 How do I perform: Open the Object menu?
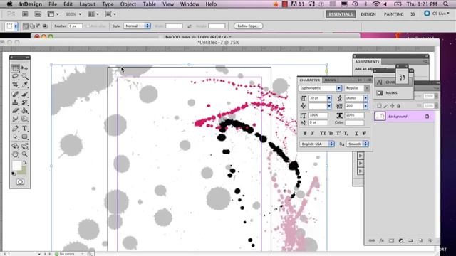128,4
